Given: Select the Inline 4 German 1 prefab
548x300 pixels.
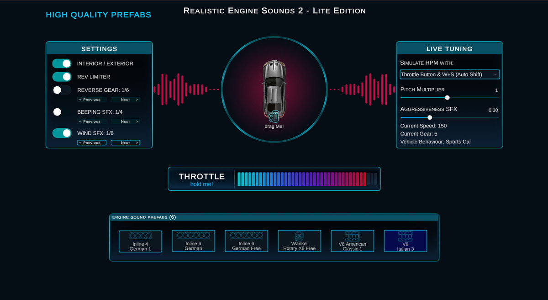Looking at the screenshot, I should [x=140, y=241].
